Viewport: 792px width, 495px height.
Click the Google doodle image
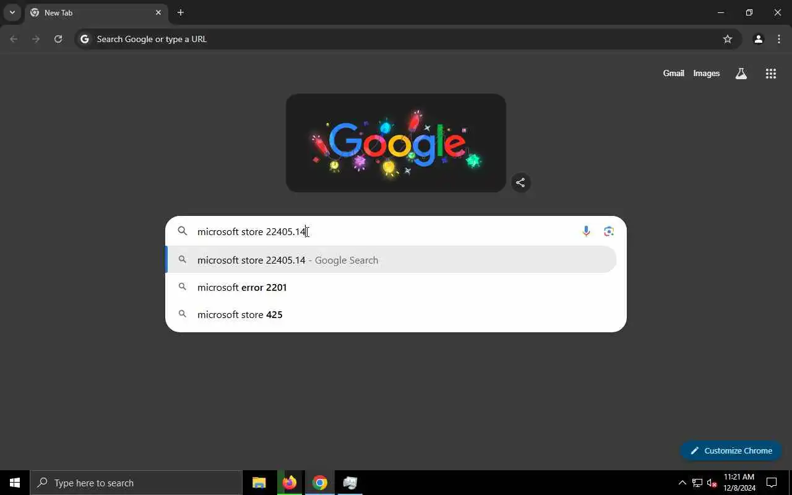pos(396,143)
